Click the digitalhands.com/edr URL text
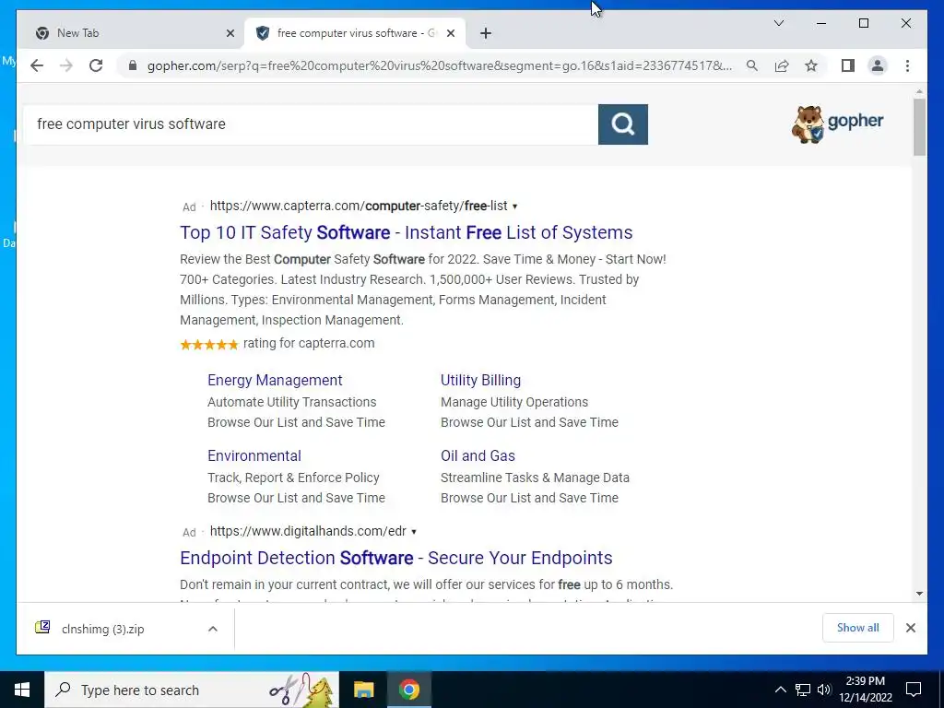This screenshot has width=944, height=708. pyautogui.click(x=308, y=531)
